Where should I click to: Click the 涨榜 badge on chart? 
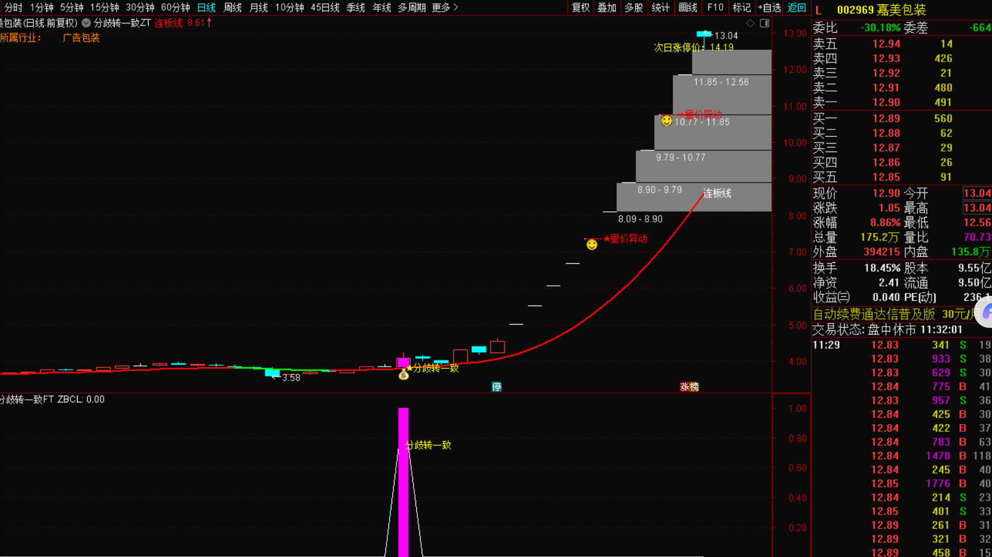tap(689, 387)
